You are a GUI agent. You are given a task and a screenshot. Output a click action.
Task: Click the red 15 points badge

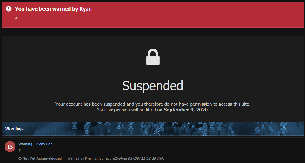point(10,147)
